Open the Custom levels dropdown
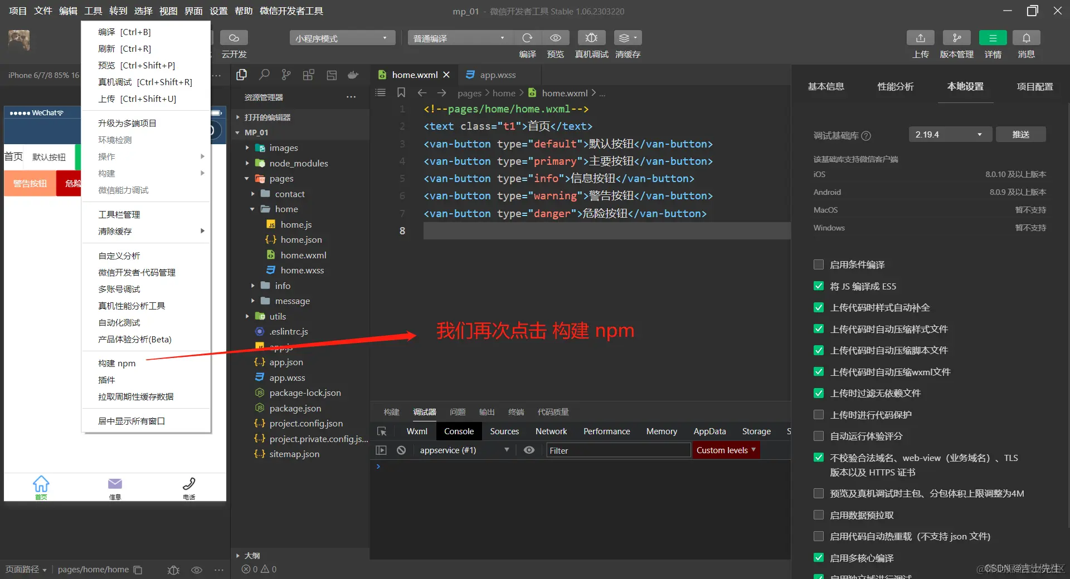Image resolution: width=1070 pixels, height=579 pixels. click(x=726, y=450)
